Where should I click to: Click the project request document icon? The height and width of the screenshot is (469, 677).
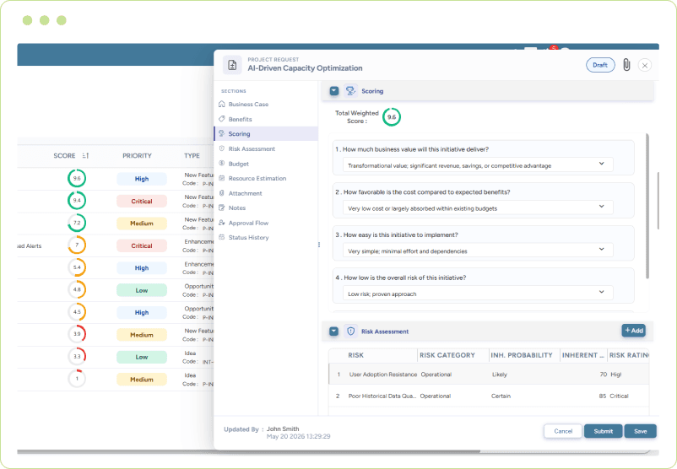pyautogui.click(x=232, y=65)
